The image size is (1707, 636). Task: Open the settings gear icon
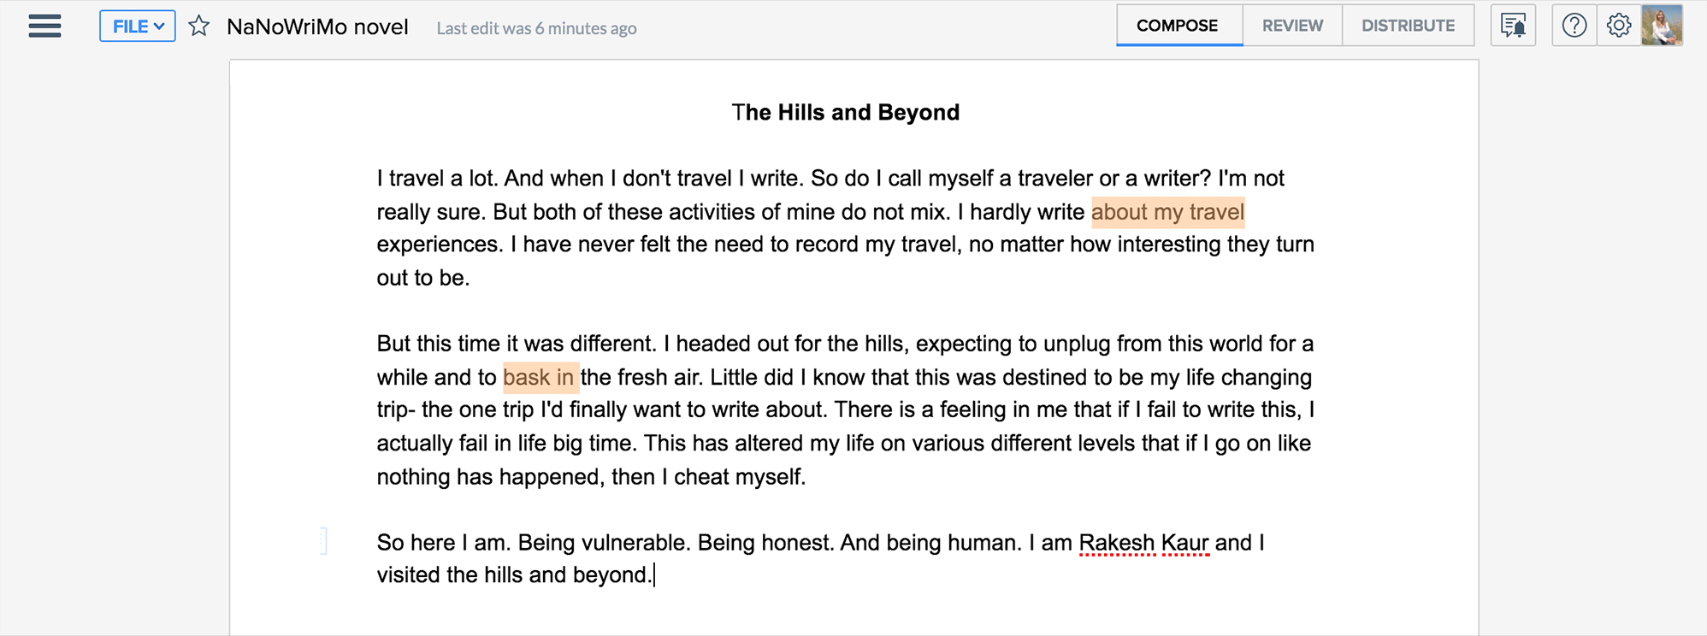pyautogui.click(x=1618, y=26)
